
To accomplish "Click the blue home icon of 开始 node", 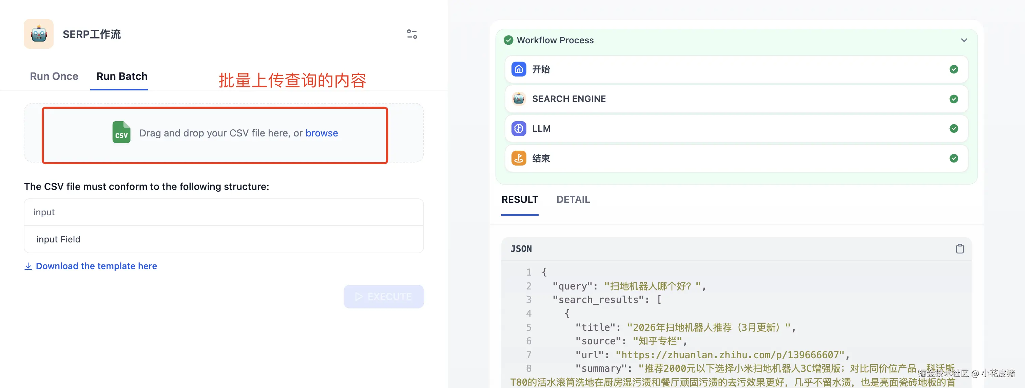I will coord(519,69).
